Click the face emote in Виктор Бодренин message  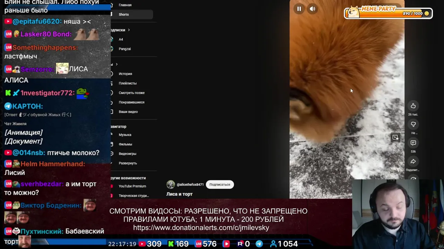[90, 205]
